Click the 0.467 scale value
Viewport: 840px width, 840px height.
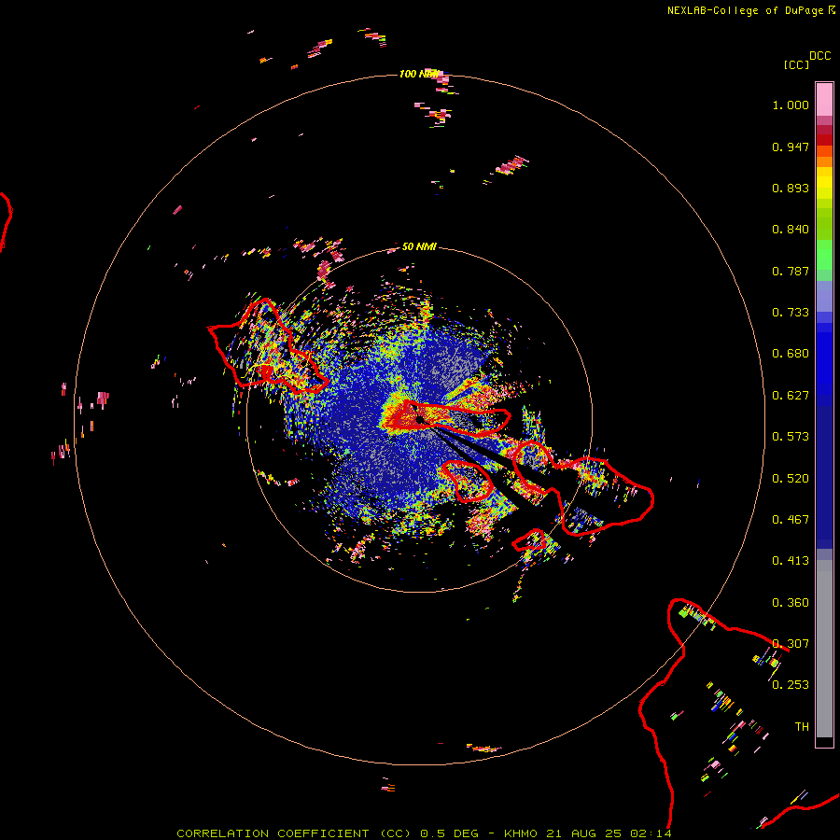pos(791,520)
